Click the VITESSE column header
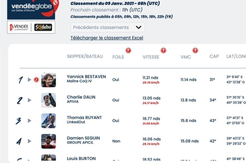Image resolution: width=246 pixels, height=163 pixels. coord(151,57)
